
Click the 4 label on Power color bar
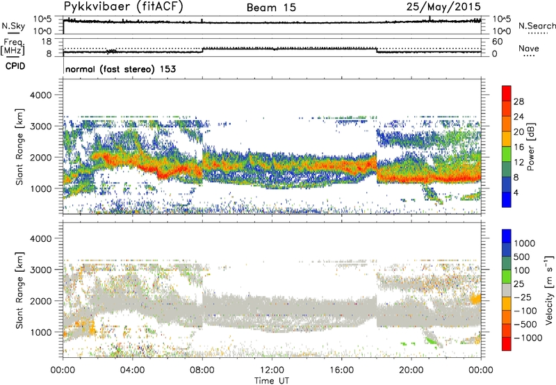(x=516, y=192)
